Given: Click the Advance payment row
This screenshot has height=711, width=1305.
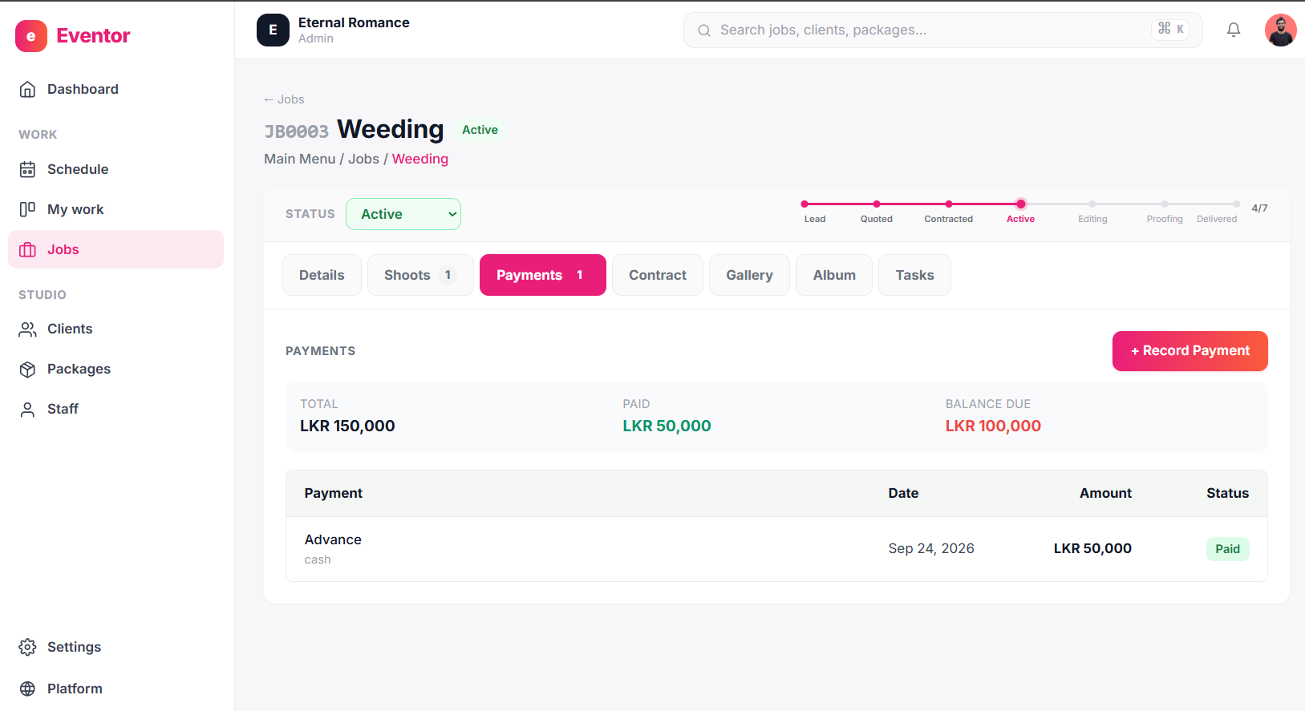Looking at the screenshot, I should (x=776, y=549).
